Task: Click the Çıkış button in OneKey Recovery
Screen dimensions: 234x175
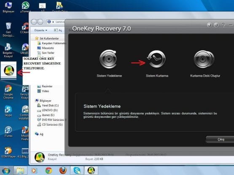Action: (x=221, y=139)
